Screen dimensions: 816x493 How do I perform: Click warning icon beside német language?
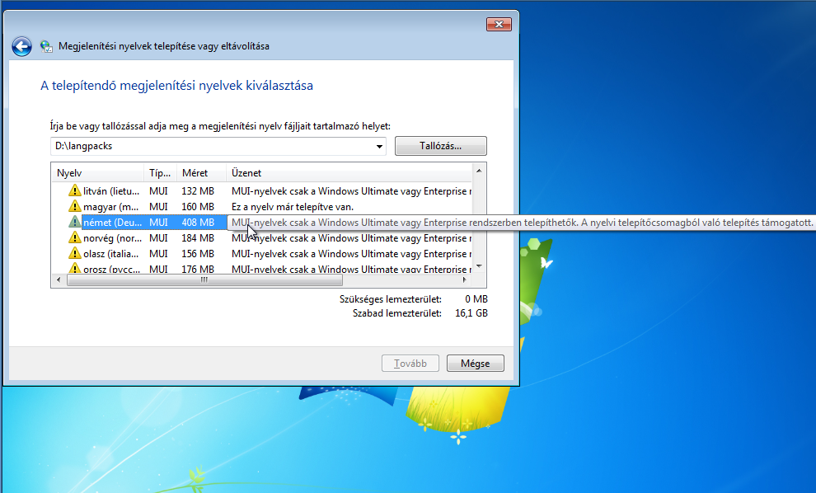(x=75, y=222)
